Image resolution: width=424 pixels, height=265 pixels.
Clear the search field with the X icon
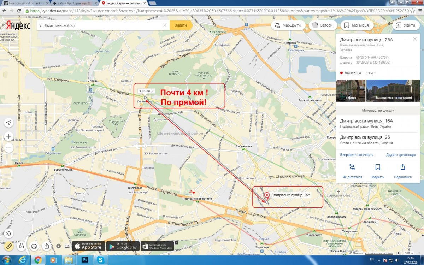[165, 25]
